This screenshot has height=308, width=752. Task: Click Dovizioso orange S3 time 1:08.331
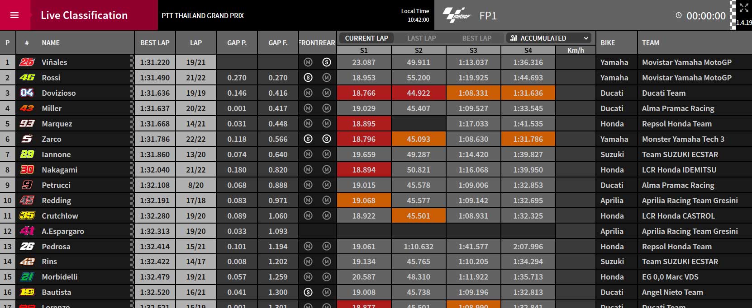pyautogui.click(x=473, y=93)
